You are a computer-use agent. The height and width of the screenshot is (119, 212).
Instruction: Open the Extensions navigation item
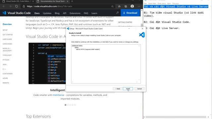point(75,13)
